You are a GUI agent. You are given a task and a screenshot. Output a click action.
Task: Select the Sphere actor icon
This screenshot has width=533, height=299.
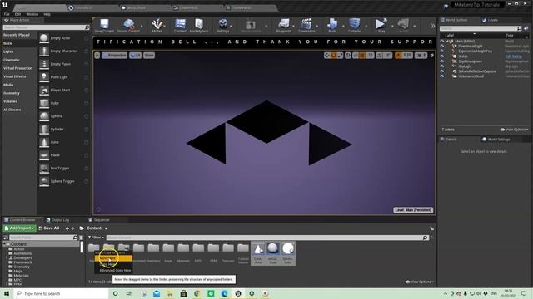tap(44, 116)
